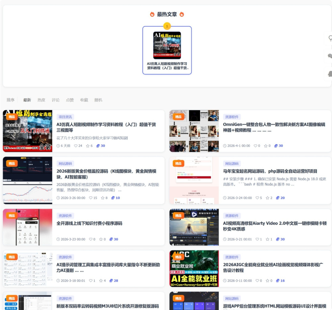Open the 项目资讯 category link
The width and height of the screenshot is (332, 310).
pos(65,116)
